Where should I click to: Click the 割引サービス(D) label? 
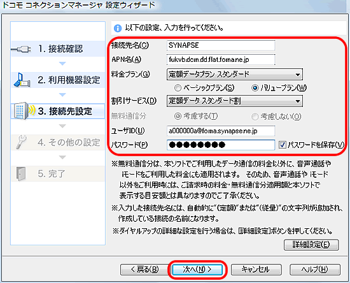pyautogui.click(x=134, y=101)
